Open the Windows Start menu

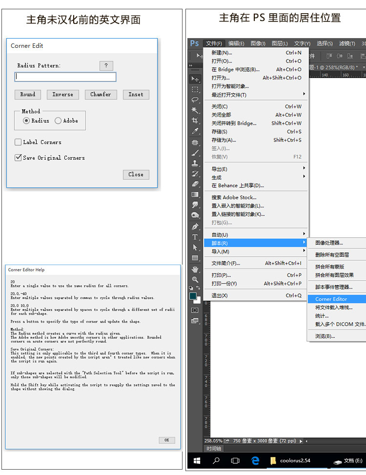[197, 460]
